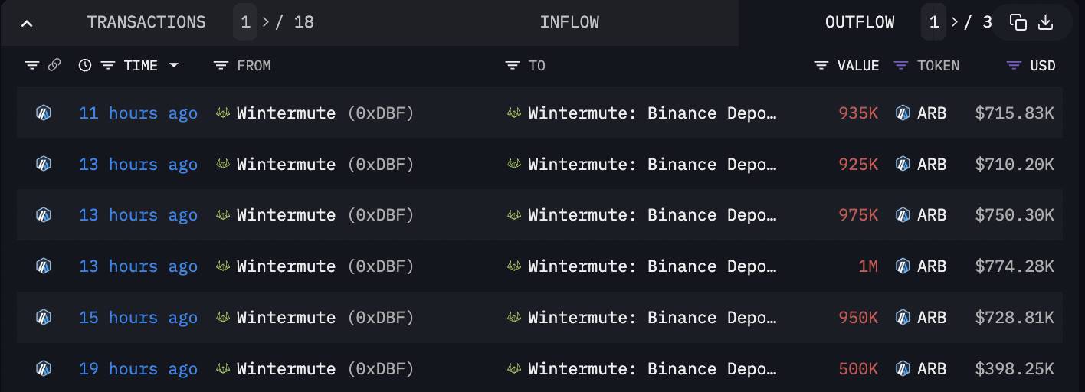Click the Wintermute logo in the 500K row's TO cell
1085x392 pixels.
point(514,368)
